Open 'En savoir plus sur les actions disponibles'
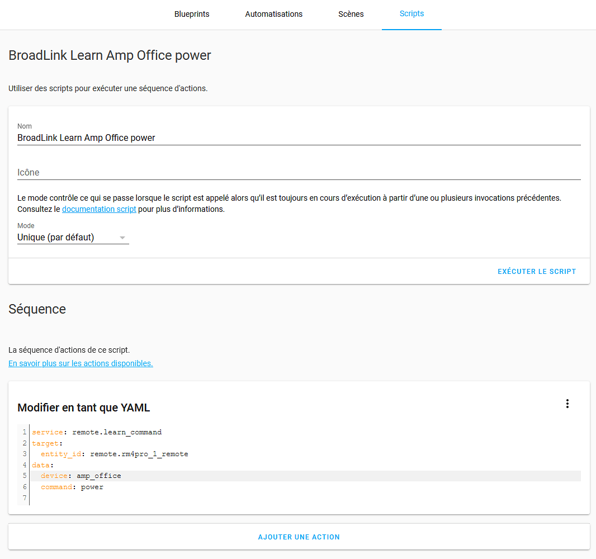The image size is (596, 559). point(80,363)
